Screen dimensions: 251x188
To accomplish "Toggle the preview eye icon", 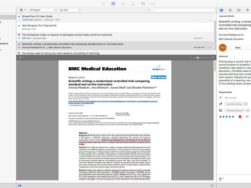I will pyautogui.click(x=20, y=186).
